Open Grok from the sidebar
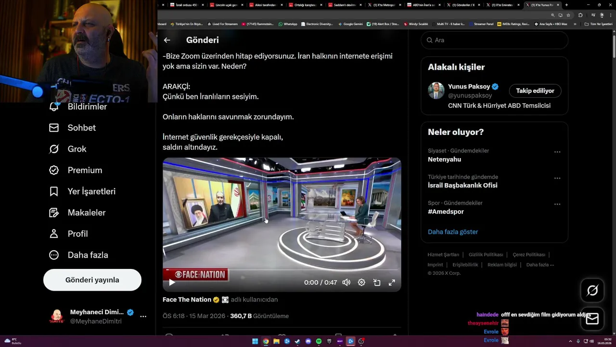Viewport: 616px width, 347px height. coord(68,149)
